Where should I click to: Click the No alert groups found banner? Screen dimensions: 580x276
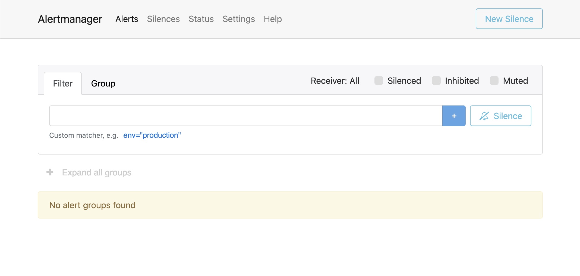92,205
